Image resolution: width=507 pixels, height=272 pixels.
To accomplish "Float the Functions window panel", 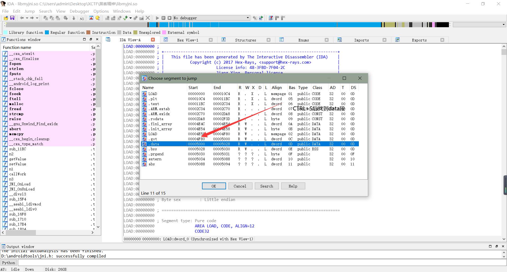I will (91, 39).
